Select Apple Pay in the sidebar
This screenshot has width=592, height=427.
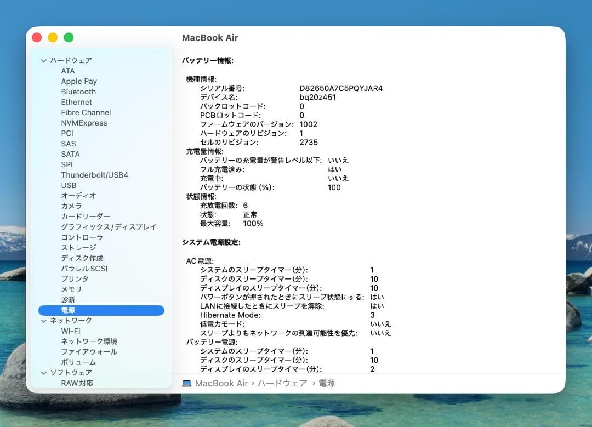tap(79, 81)
